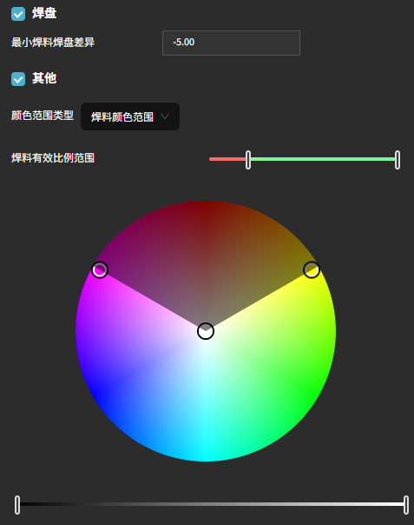Click dark red at top of shaded wheel sector
Screen dimensions: 414x525
point(206,206)
